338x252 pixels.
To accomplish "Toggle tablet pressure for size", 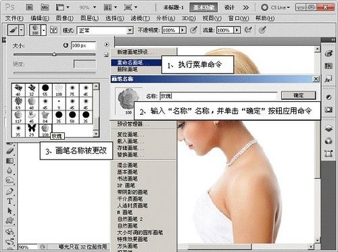I will point(262,30).
